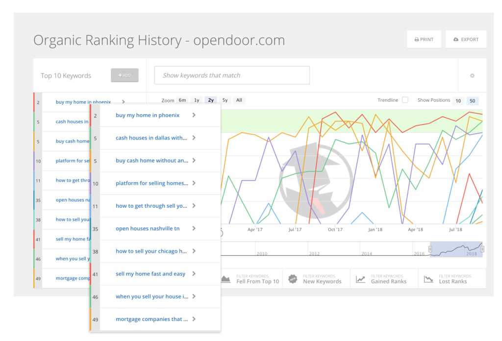Viewport: 502px width, 341px height.
Task: Toggle Show Positions to 10
Action: point(458,100)
